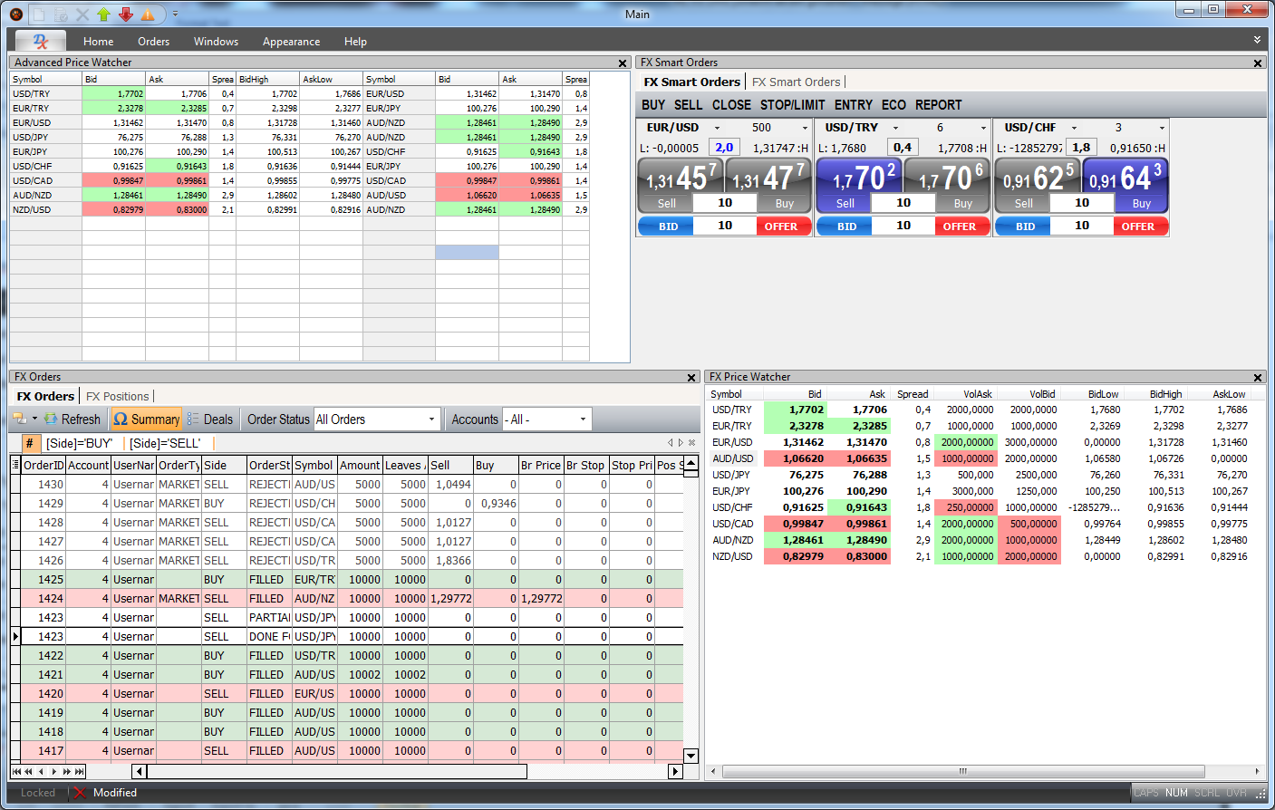Viewport: 1275px width, 810px height.
Task: Open the EUR/USD symbol dropdown
Action: click(x=718, y=128)
